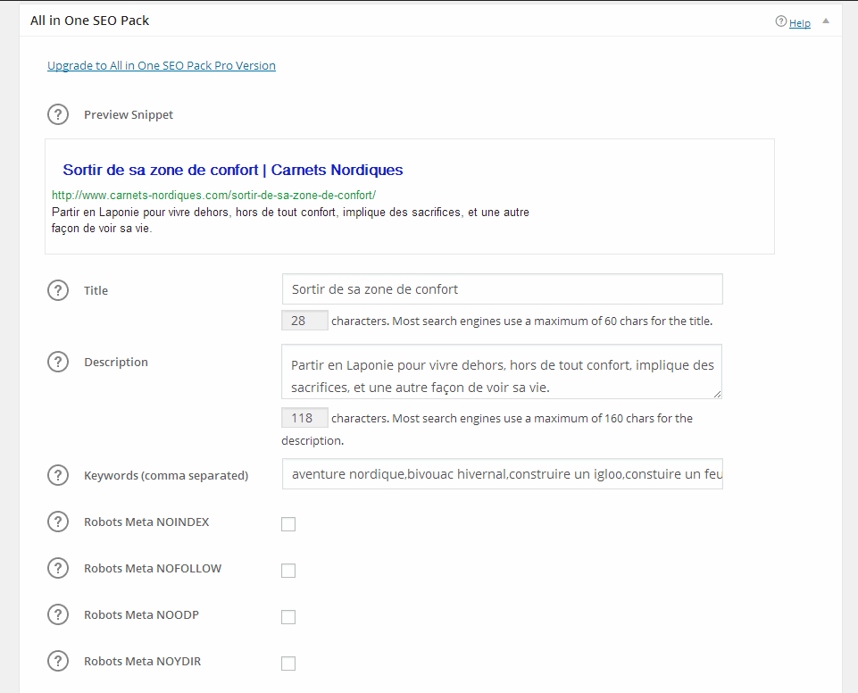The image size is (858, 693).
Task: Click the Description textarea resize handle
Action: coord(717,394)
